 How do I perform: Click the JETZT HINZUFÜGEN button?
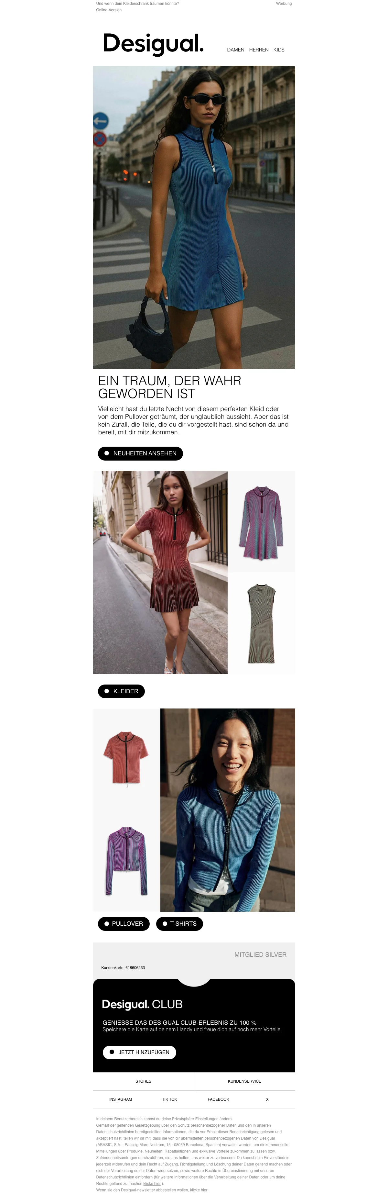[139, 1052]
